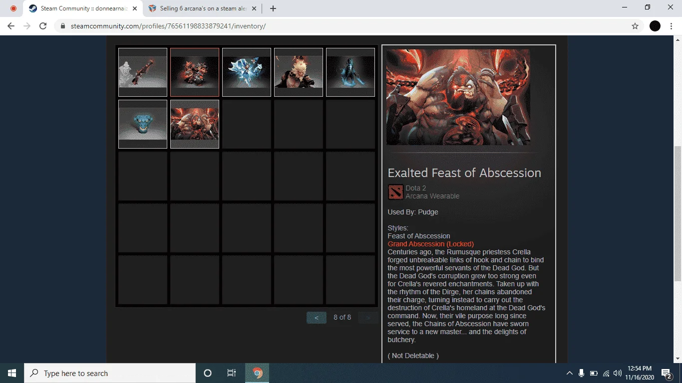View site info via the padlock icon
Screen dimensions: 682x383
point(62,26)
